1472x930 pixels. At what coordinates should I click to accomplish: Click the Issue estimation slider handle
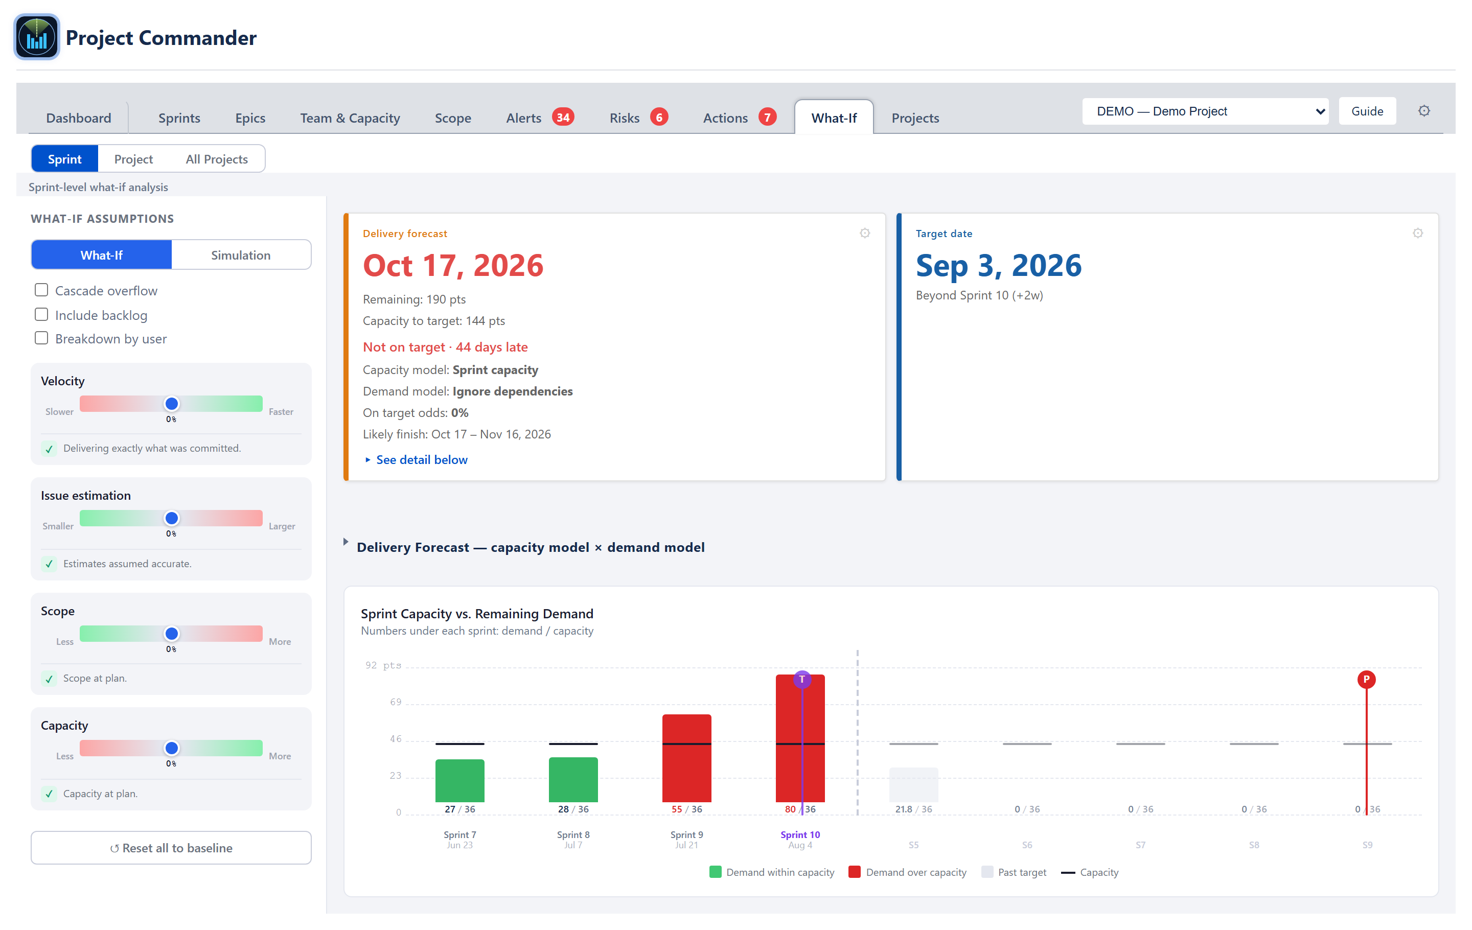click(x=172, y=518)
